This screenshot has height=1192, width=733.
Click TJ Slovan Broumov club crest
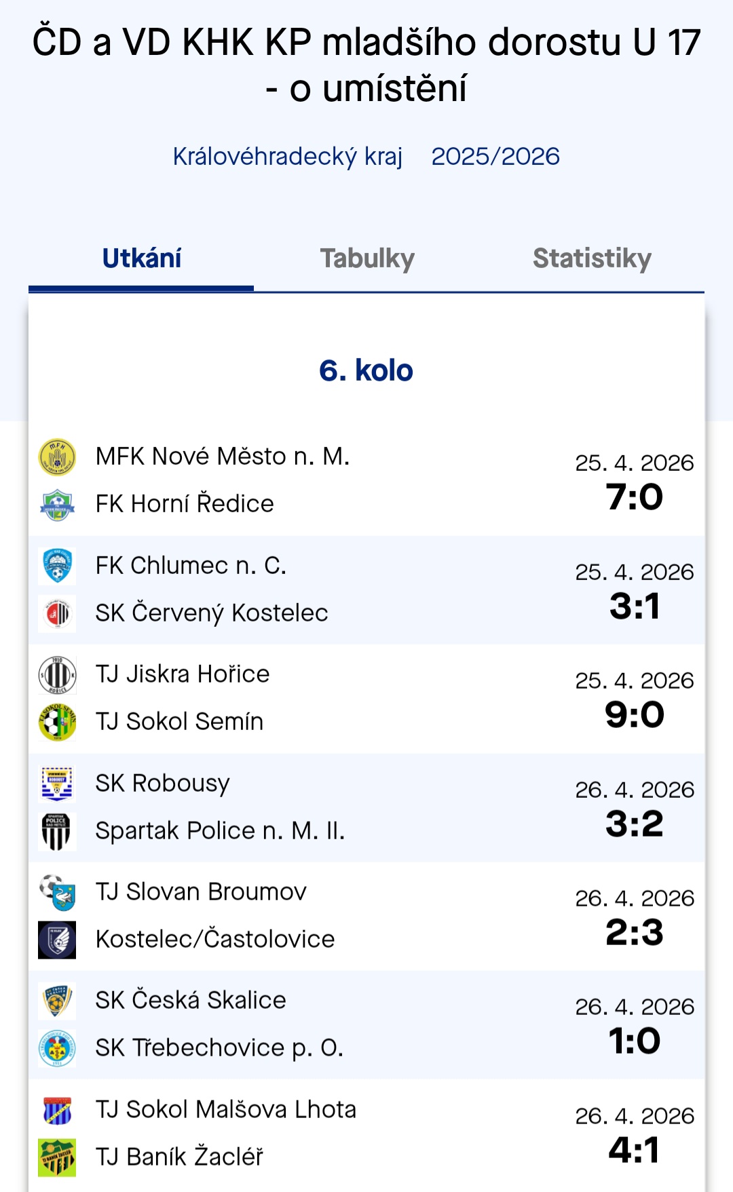(57, 892)
